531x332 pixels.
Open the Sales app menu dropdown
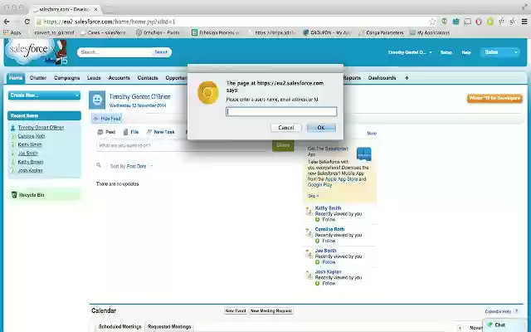pyautogui.click(x=499, y=52)
